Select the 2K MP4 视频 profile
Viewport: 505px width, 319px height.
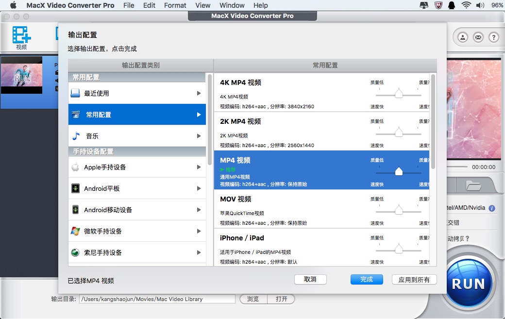[321, 131]
